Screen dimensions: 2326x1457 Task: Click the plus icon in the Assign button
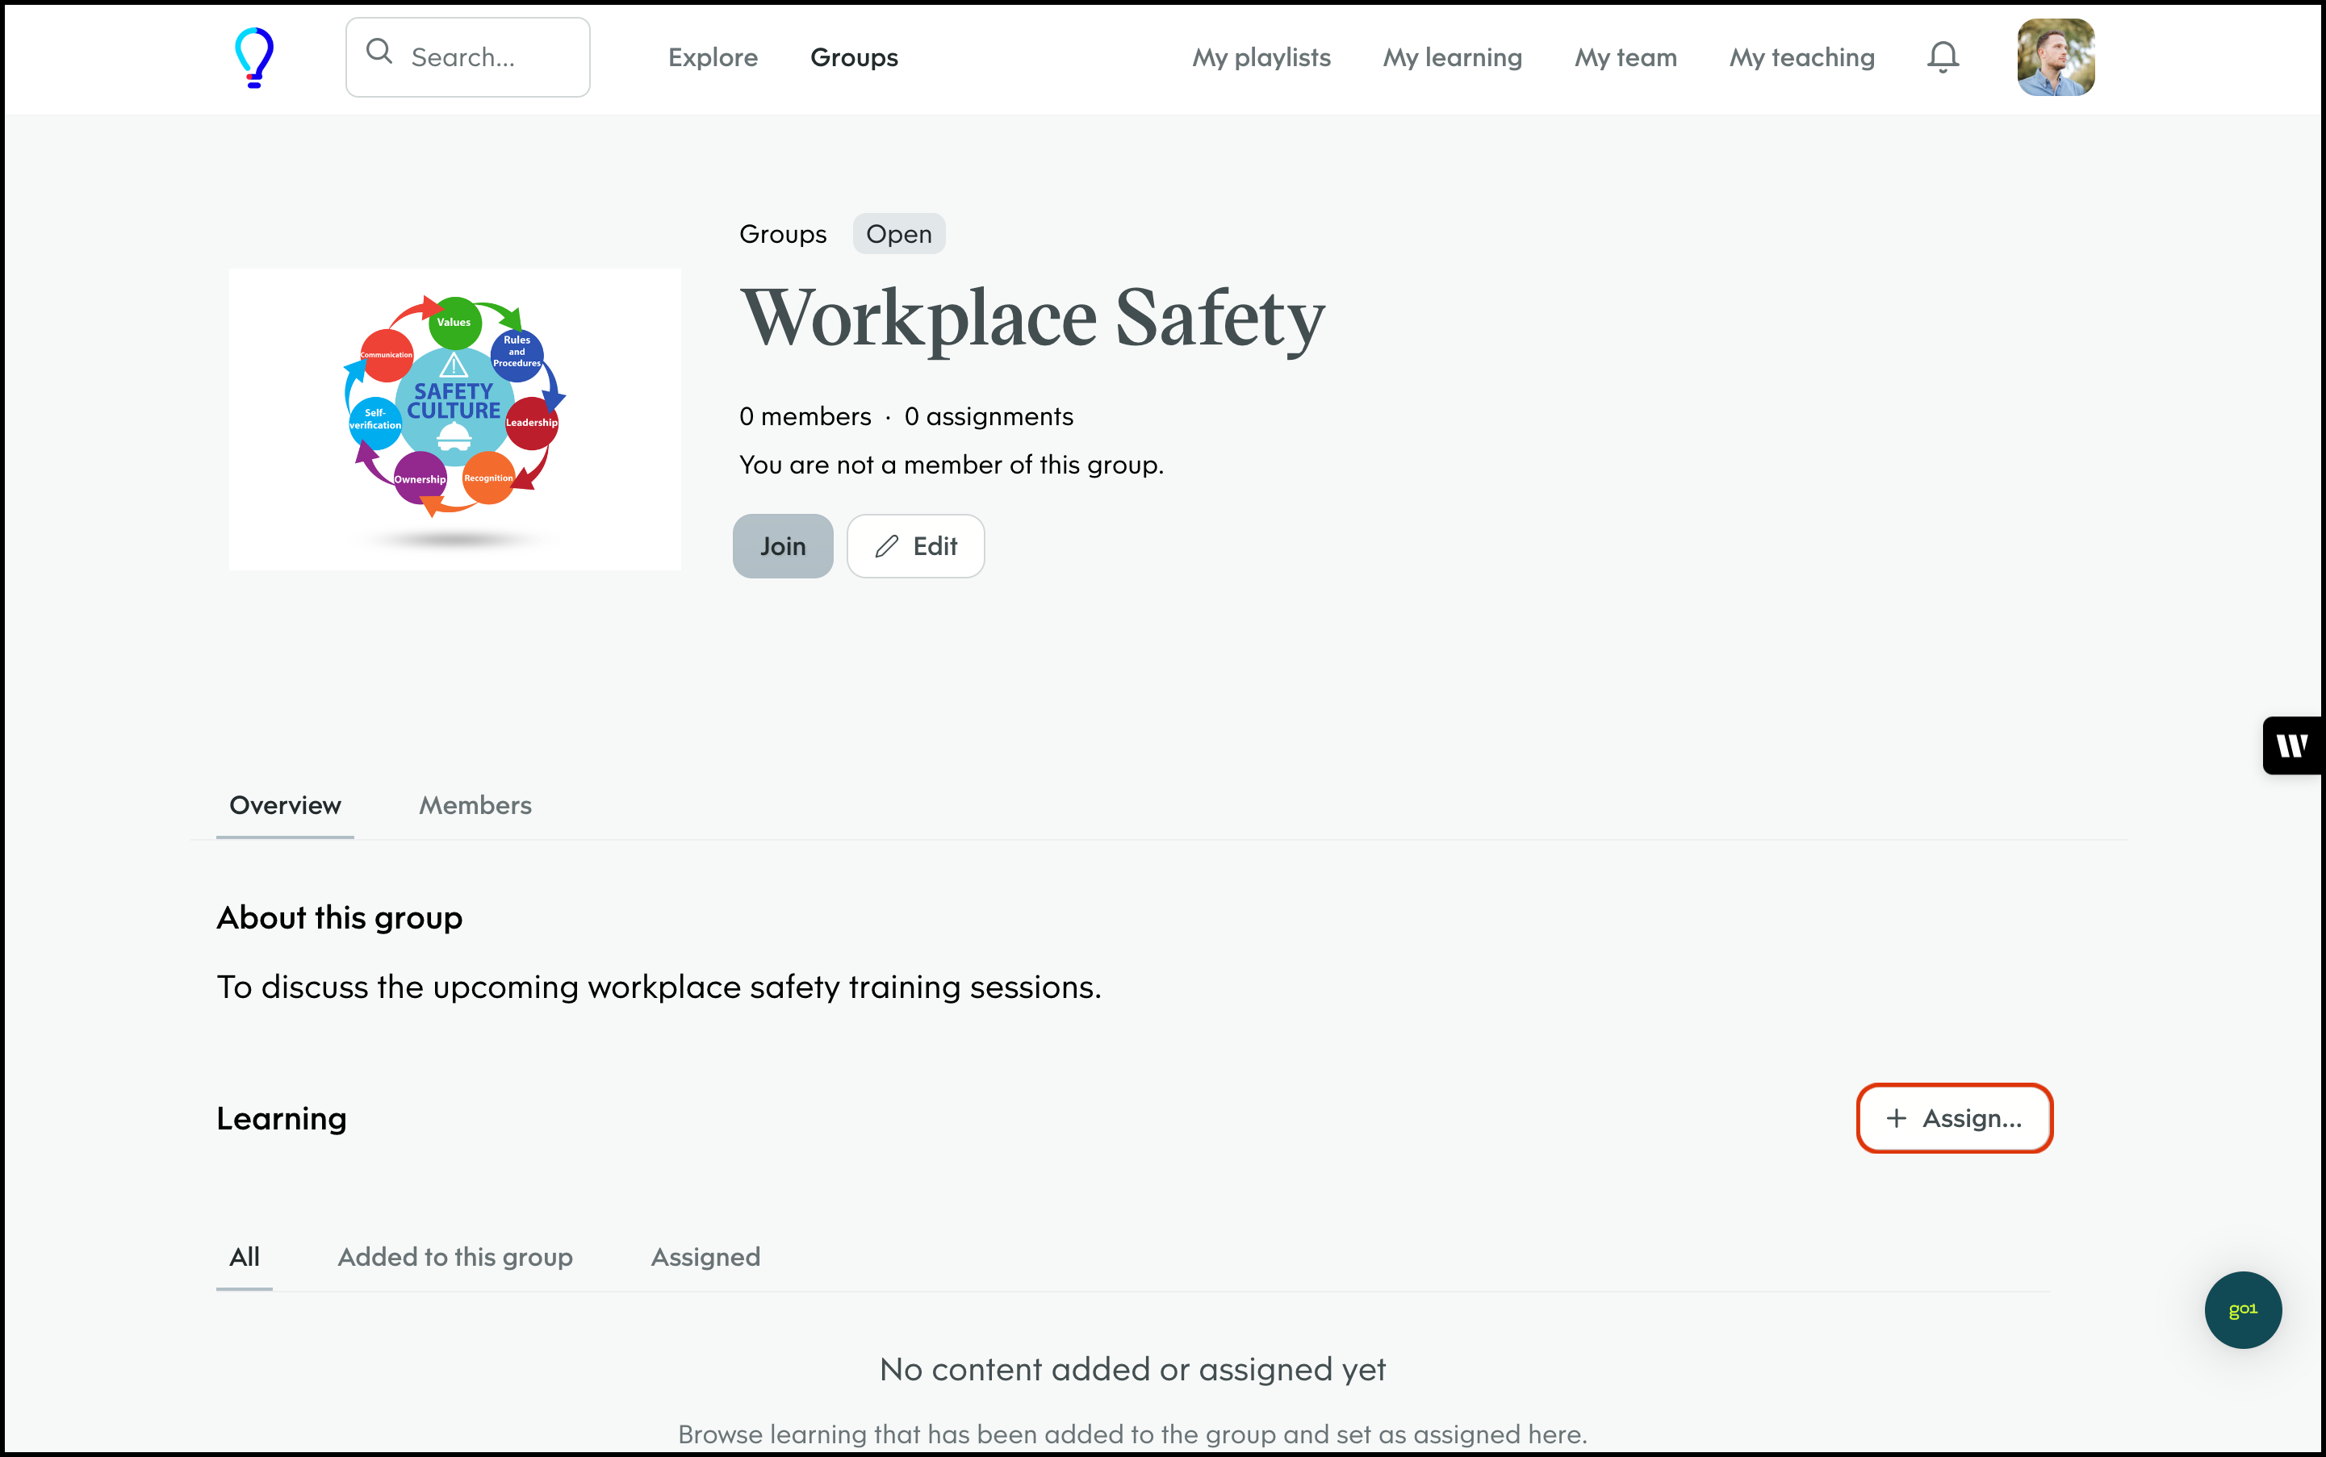click(1896, 1118)
